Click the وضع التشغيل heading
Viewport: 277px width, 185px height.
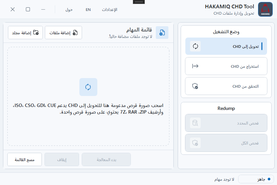point(226,32)
